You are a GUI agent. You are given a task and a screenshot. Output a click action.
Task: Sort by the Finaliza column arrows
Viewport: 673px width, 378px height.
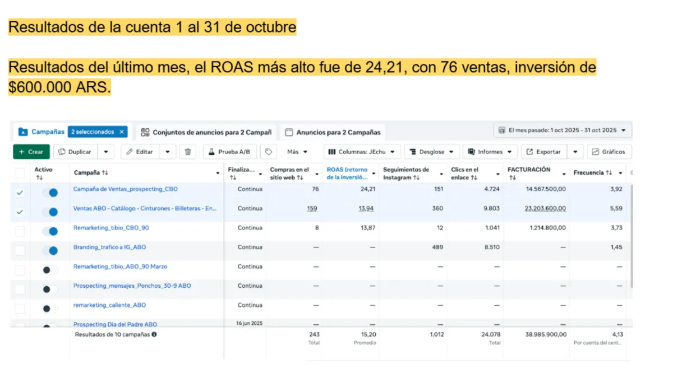click(x=232, y=178)
